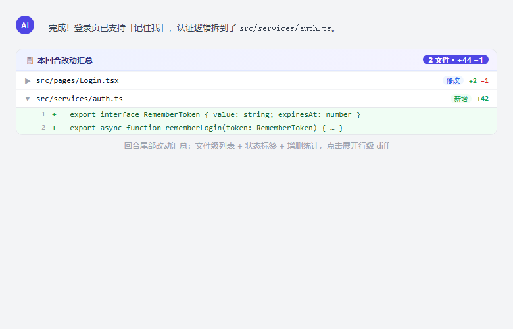
Task: Click the AI avatar icon
Action: 25,25
